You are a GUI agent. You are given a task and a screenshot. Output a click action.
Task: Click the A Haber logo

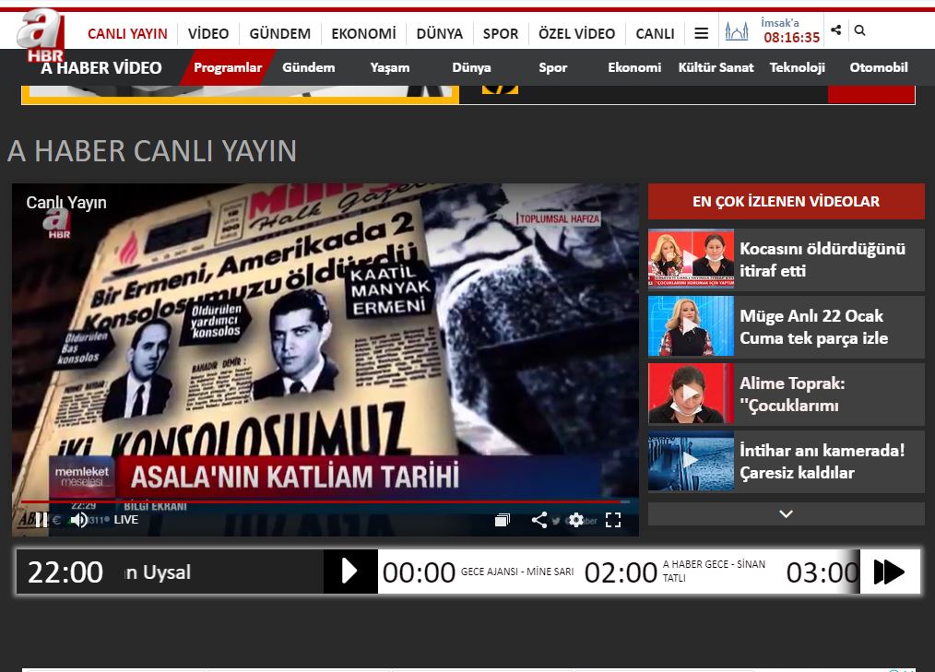(x=41, y=36)
